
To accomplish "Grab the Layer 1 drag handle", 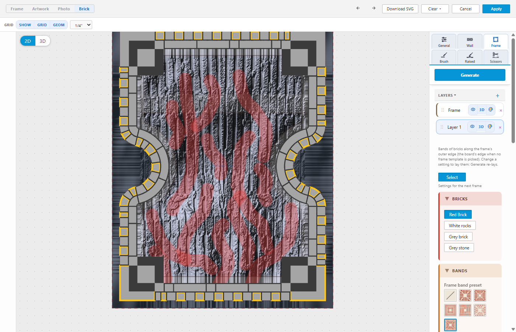I will tap(442, 127).
